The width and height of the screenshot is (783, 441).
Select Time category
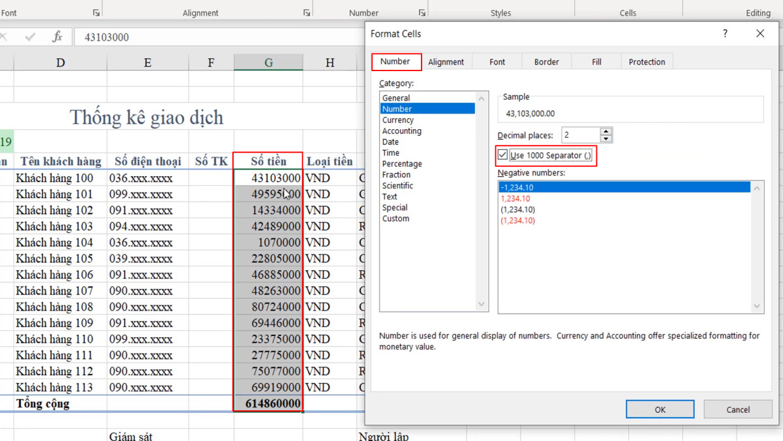(x=428, y=153)
